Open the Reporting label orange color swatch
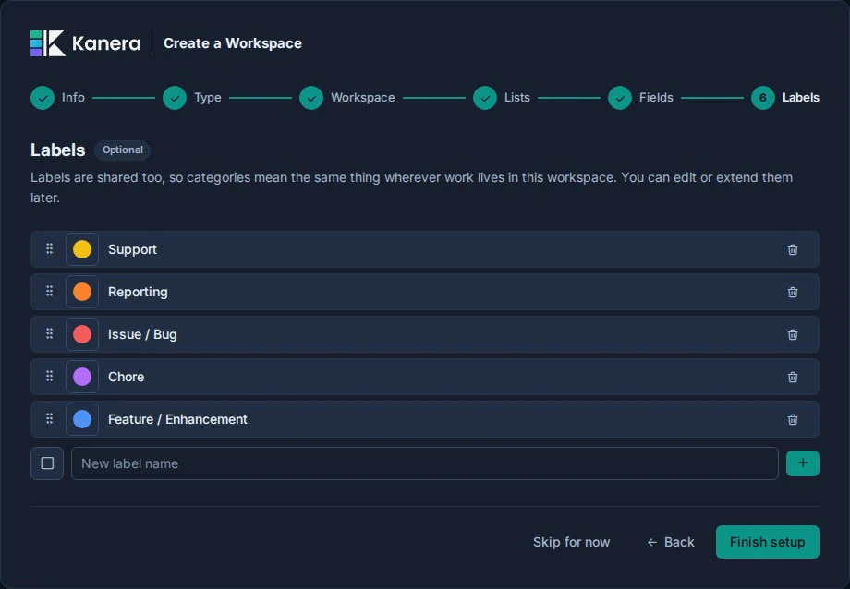The width and height of the screenshot is (850, 589). tap(82, 292)
